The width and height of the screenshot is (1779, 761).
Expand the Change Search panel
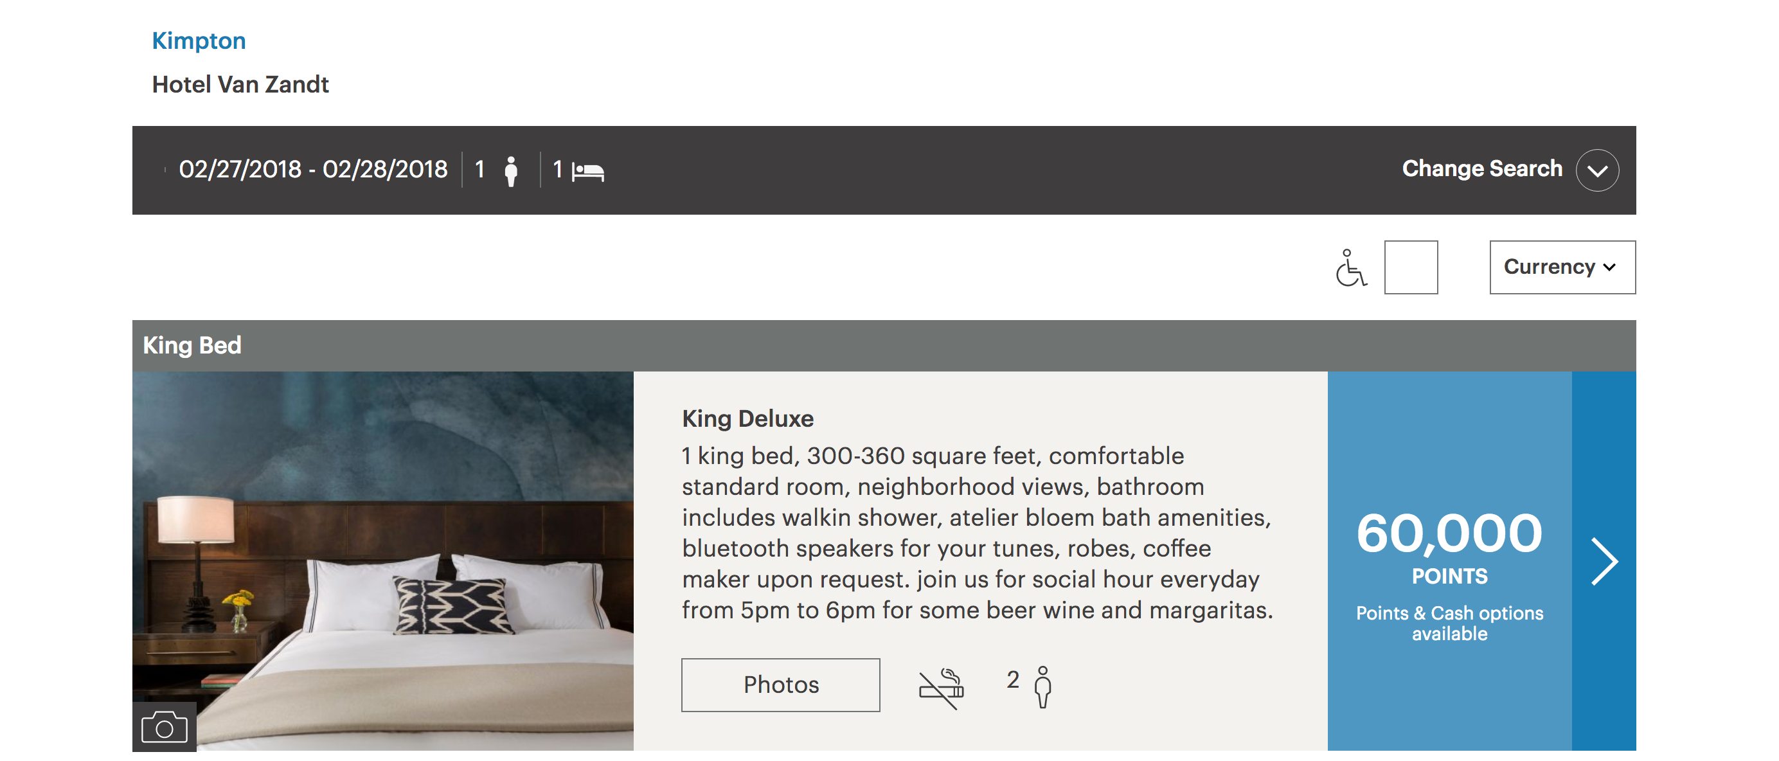coord(1481,169)
